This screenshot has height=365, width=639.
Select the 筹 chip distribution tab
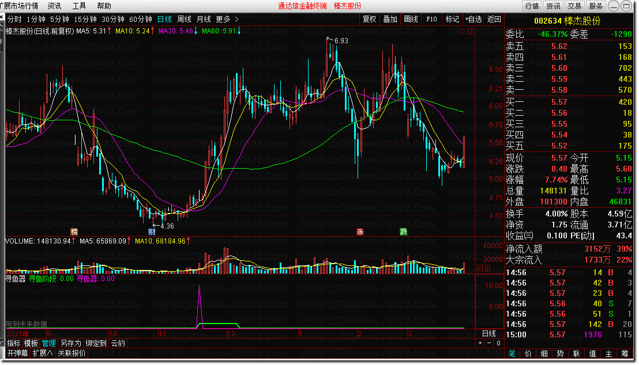click(625, 353)
